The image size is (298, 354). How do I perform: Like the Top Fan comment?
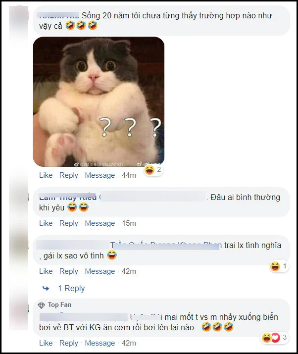[46, 343]
